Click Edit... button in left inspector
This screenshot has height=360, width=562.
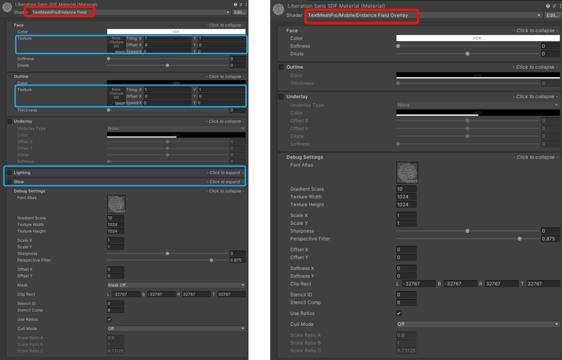pos(239,12)
